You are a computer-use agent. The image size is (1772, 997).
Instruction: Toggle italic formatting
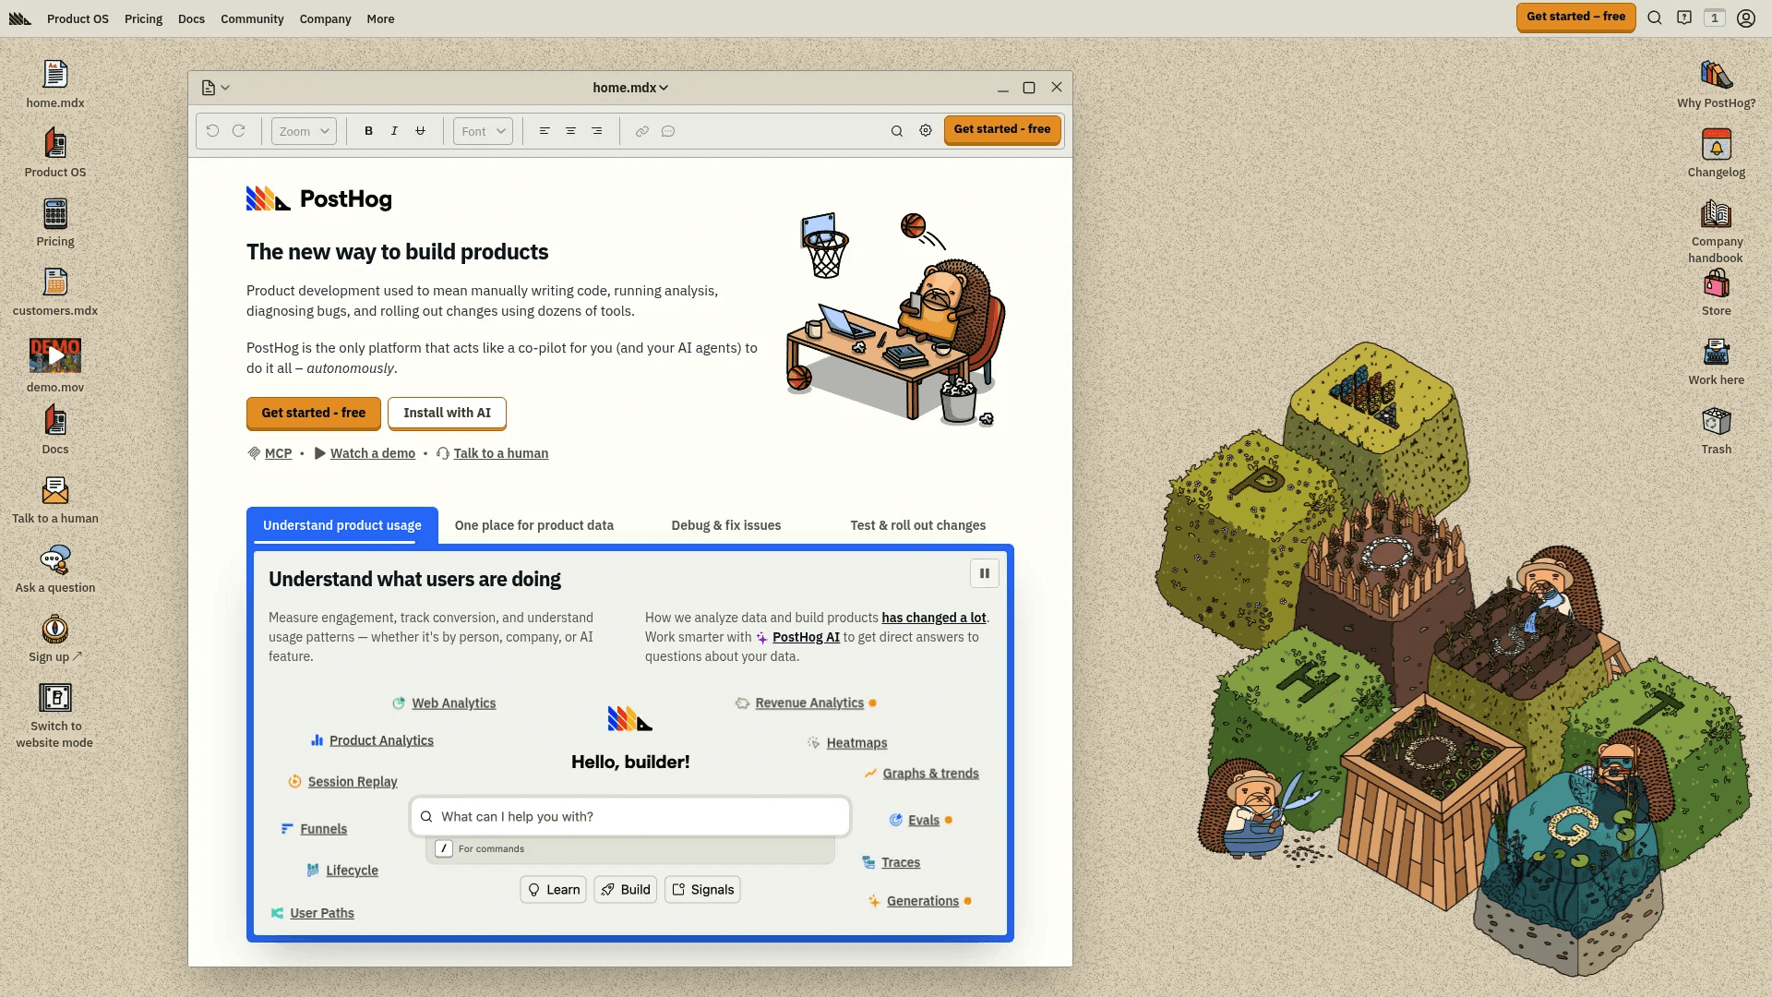(394, 131)
